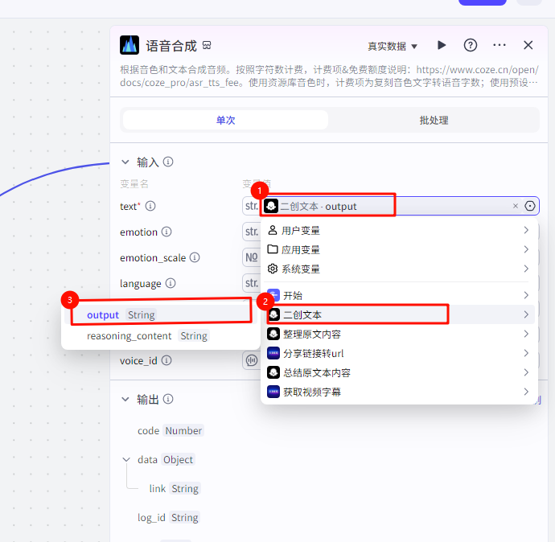Run the 语音合成 node with play button
555x542 pixels.
coord(442,46)
